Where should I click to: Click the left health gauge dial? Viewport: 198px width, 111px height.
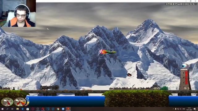[x=7, y=102]
